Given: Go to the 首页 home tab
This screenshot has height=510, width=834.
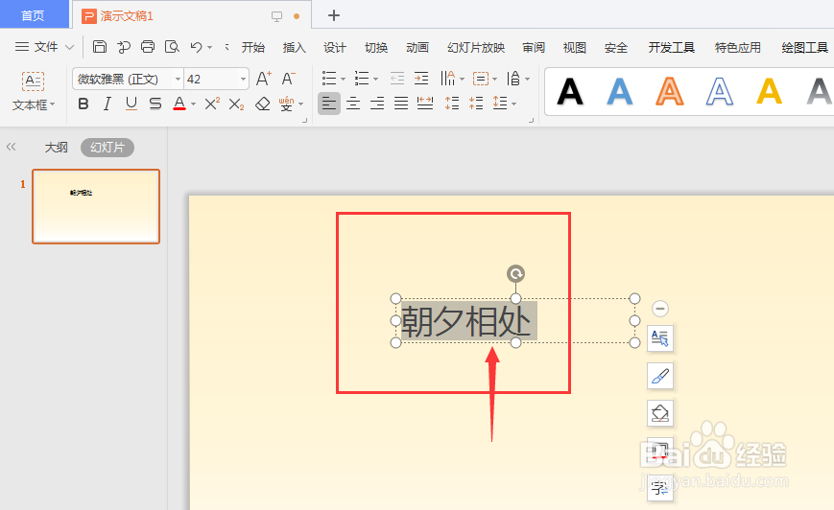Looking at the screenshot, I should coord(33,15).
